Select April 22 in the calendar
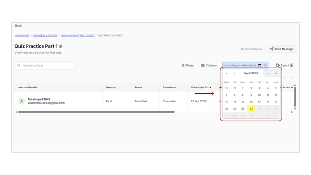The width and height of the screenshot is (311, 175). (243, 109)
